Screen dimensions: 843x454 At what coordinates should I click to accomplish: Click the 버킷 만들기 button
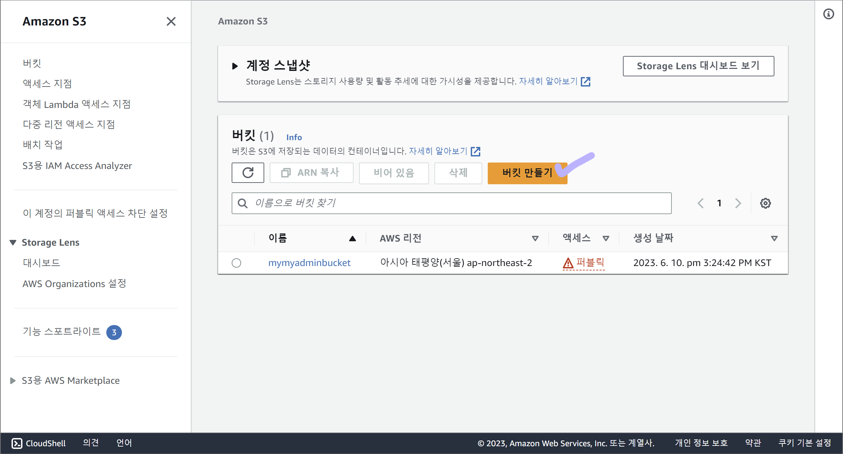527,173
